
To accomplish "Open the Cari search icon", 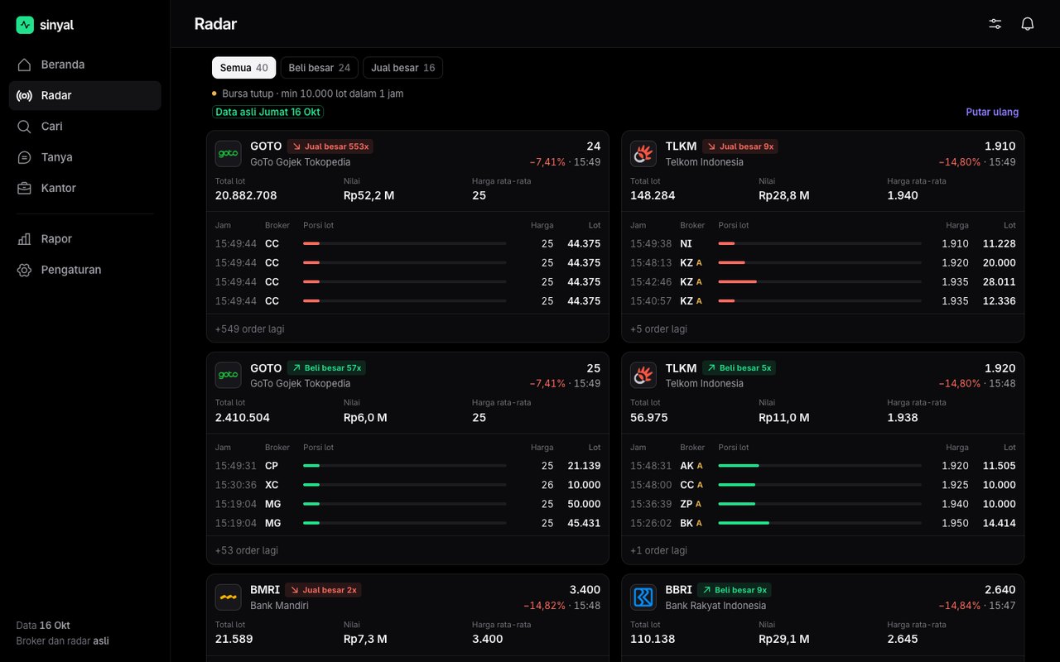I will tap(25, 127).
